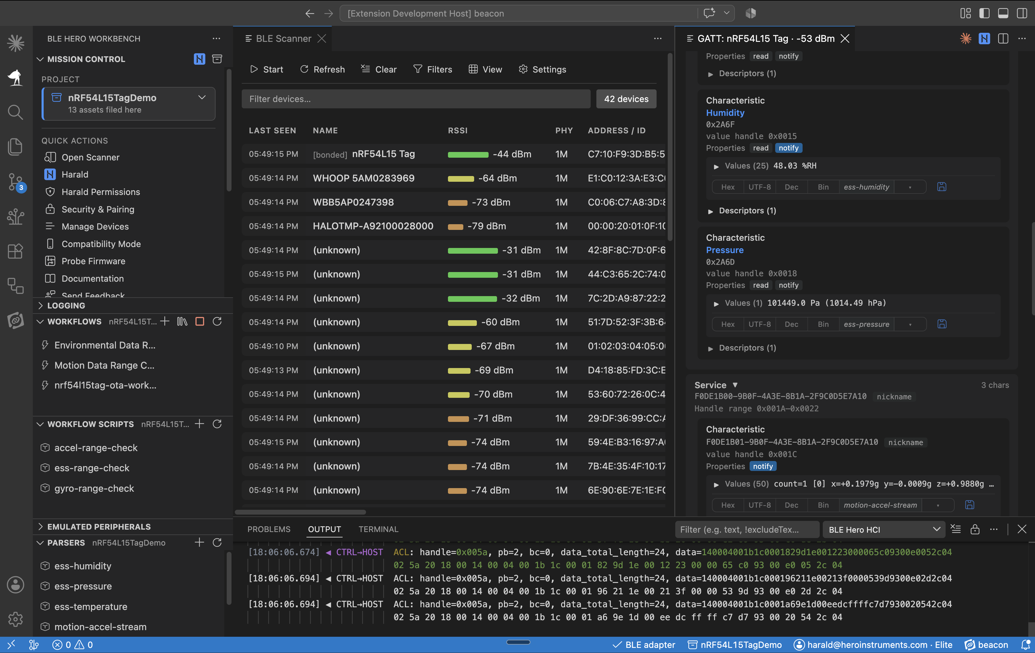
Task: Open the scanner View options
Action: pos(485,69)
